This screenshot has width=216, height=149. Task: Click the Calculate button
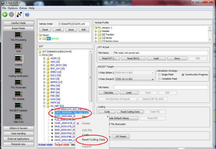click(109, 93)
